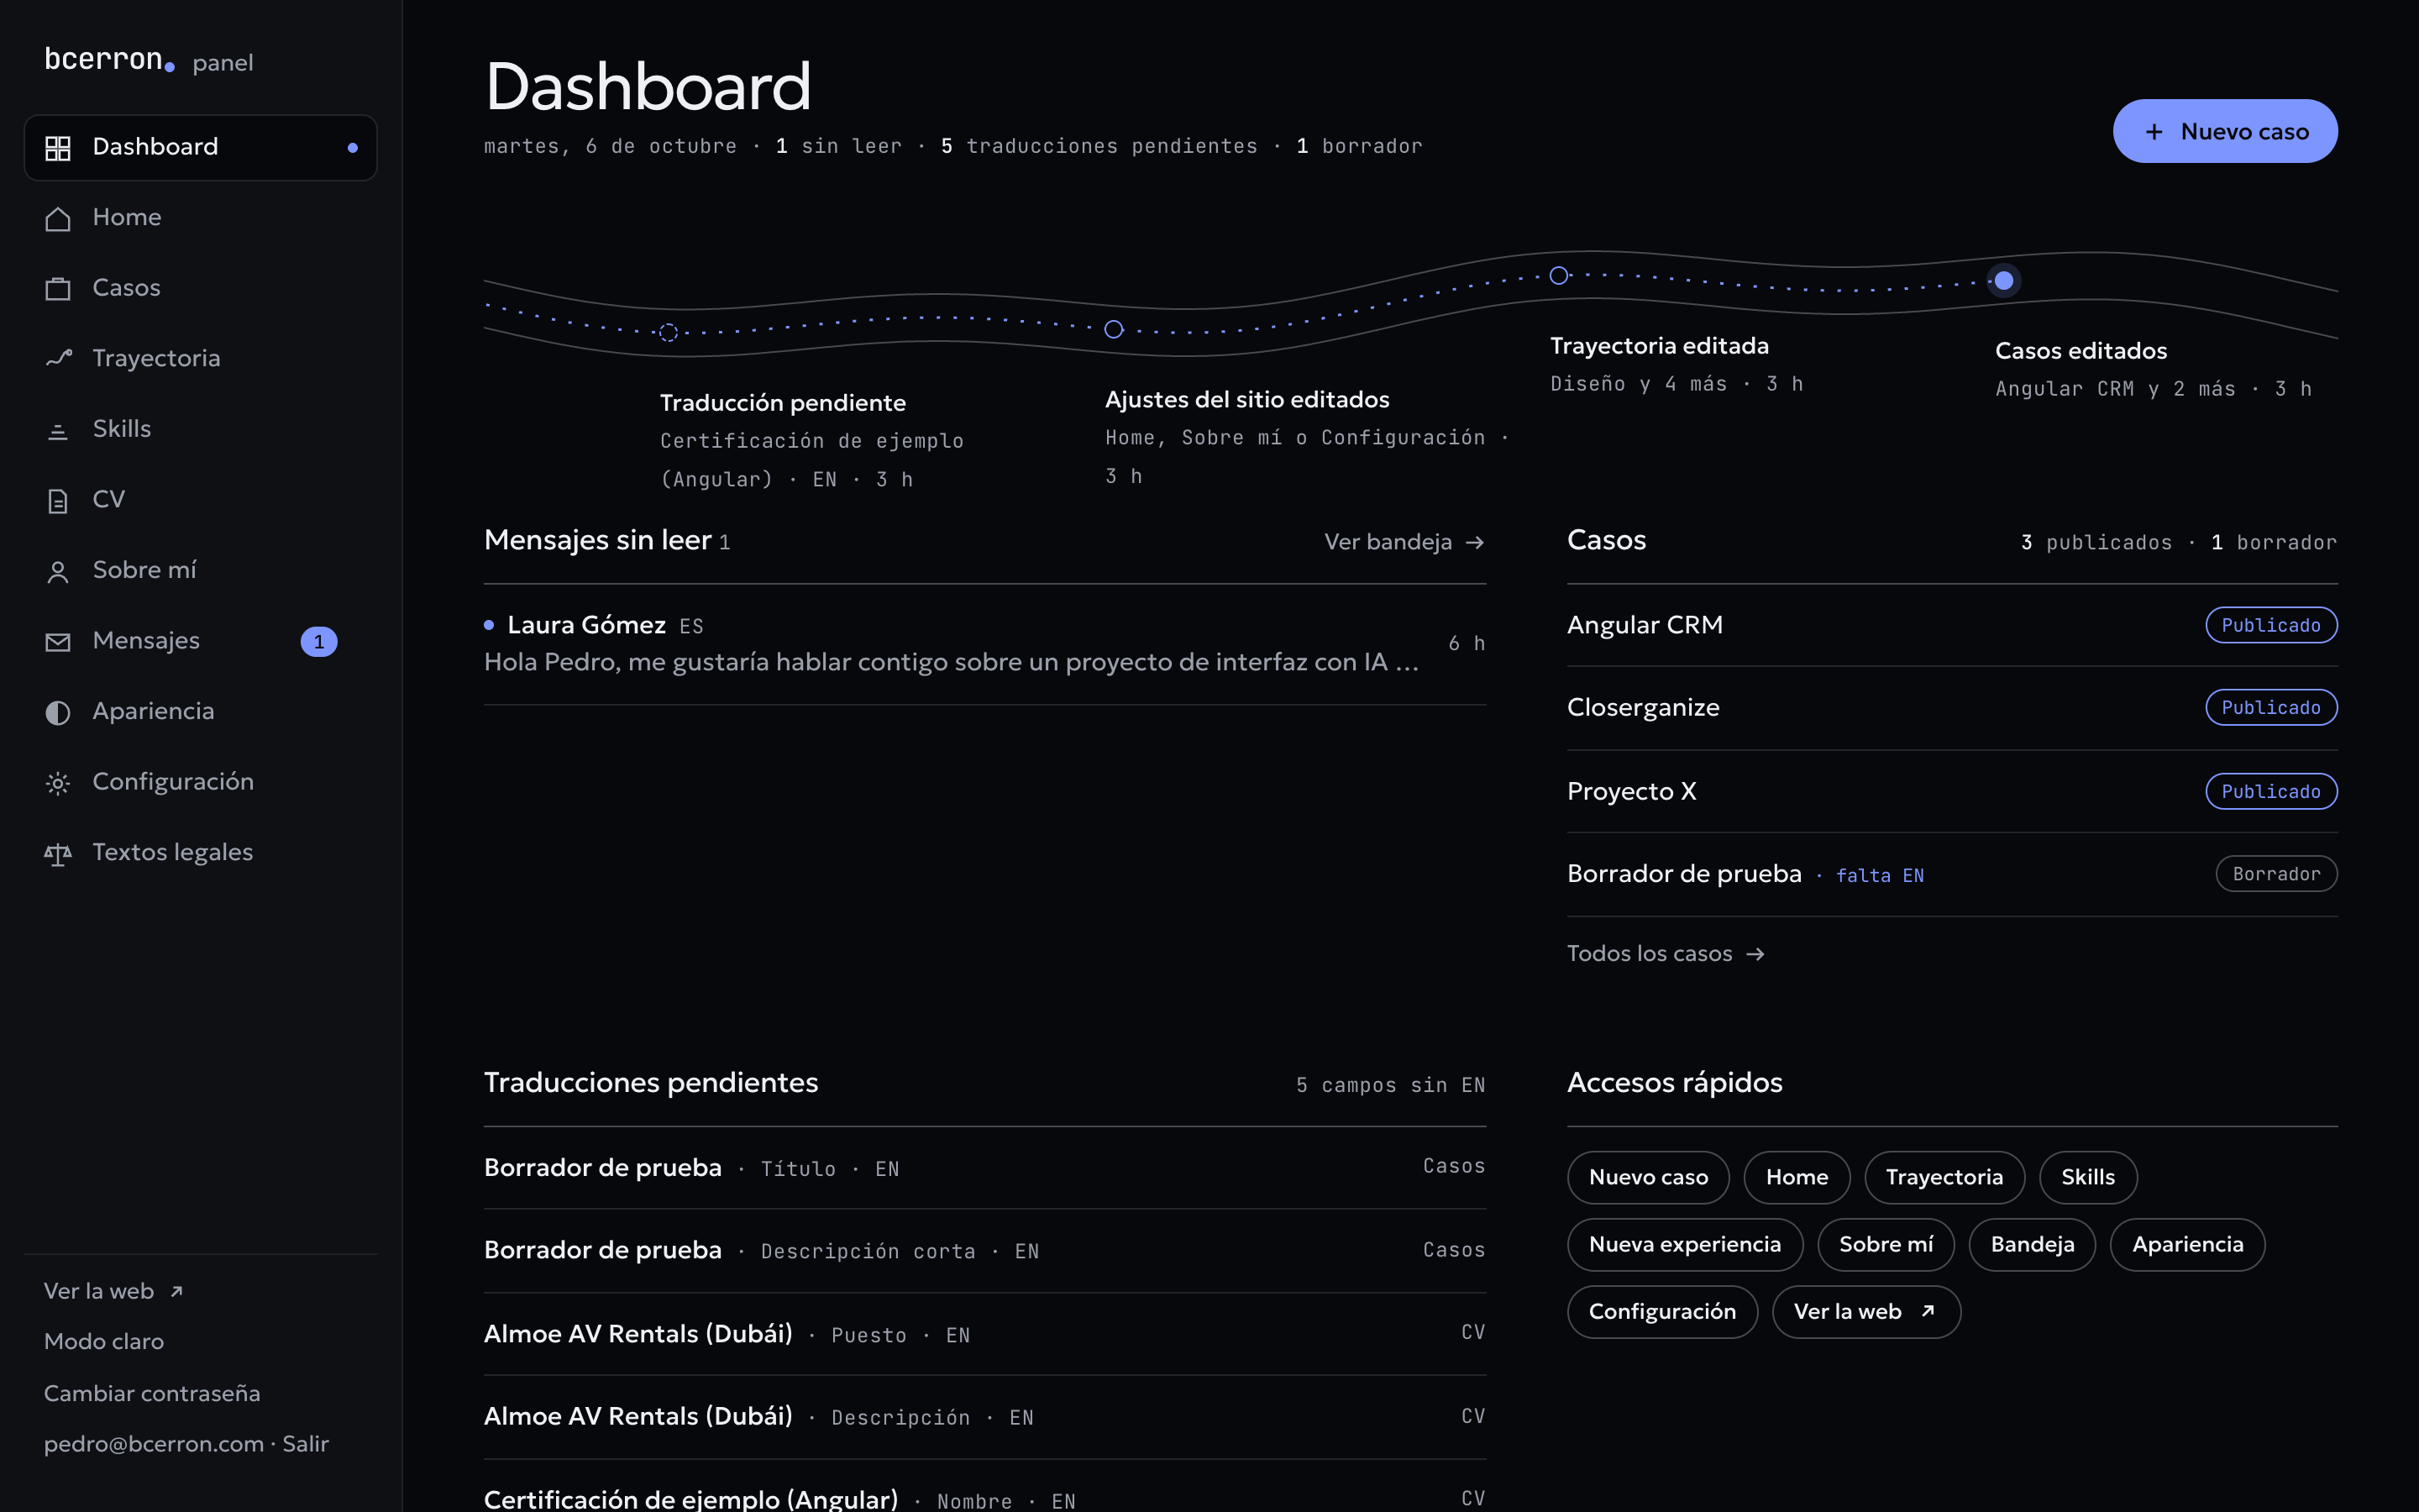Click the Traducción pendiente timeline marker
Image resolution: width=2419 pixels, height=1512 pixels.
pos(668,332)
